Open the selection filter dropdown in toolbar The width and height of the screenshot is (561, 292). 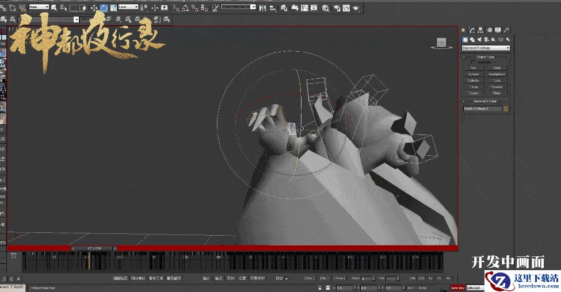(40, 7)
